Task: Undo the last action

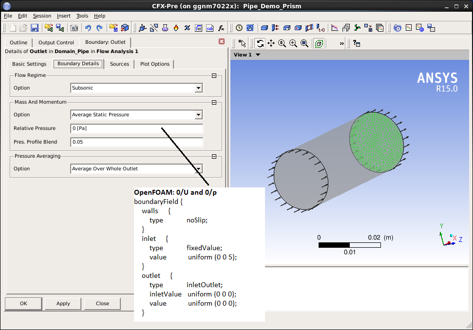Action: pos(88,28)
